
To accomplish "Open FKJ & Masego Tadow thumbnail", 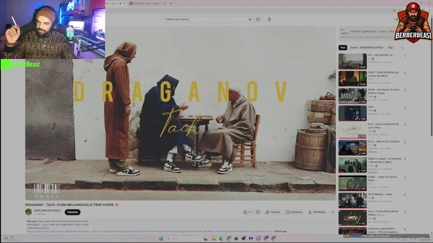I will click(352, 200).
